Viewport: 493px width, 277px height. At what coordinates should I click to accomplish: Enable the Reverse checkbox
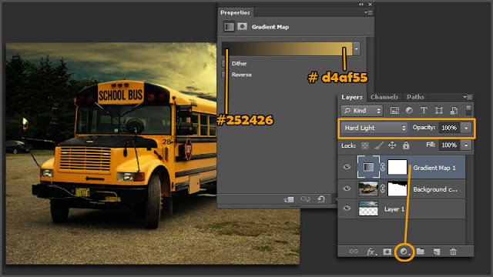click(223, 75)
